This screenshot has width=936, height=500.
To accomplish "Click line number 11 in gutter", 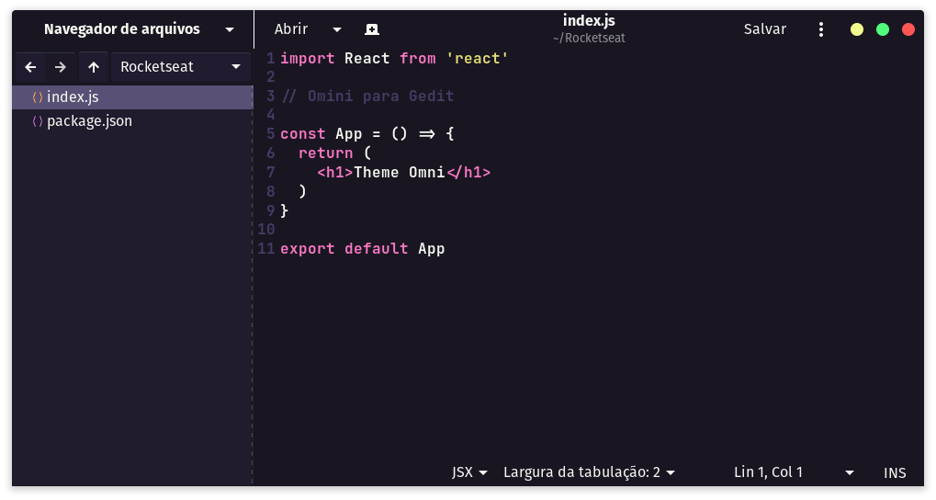I will click(266, 248).
